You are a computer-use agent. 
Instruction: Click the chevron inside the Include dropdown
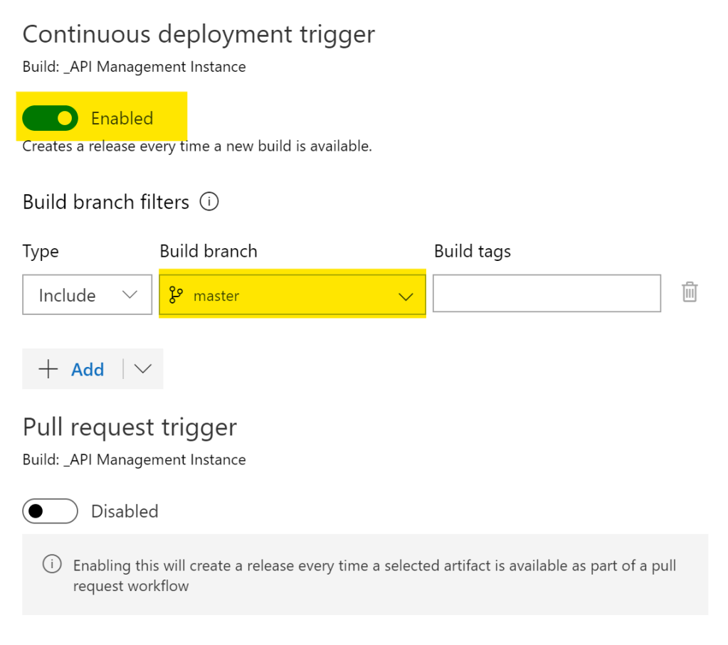[130, 294]
